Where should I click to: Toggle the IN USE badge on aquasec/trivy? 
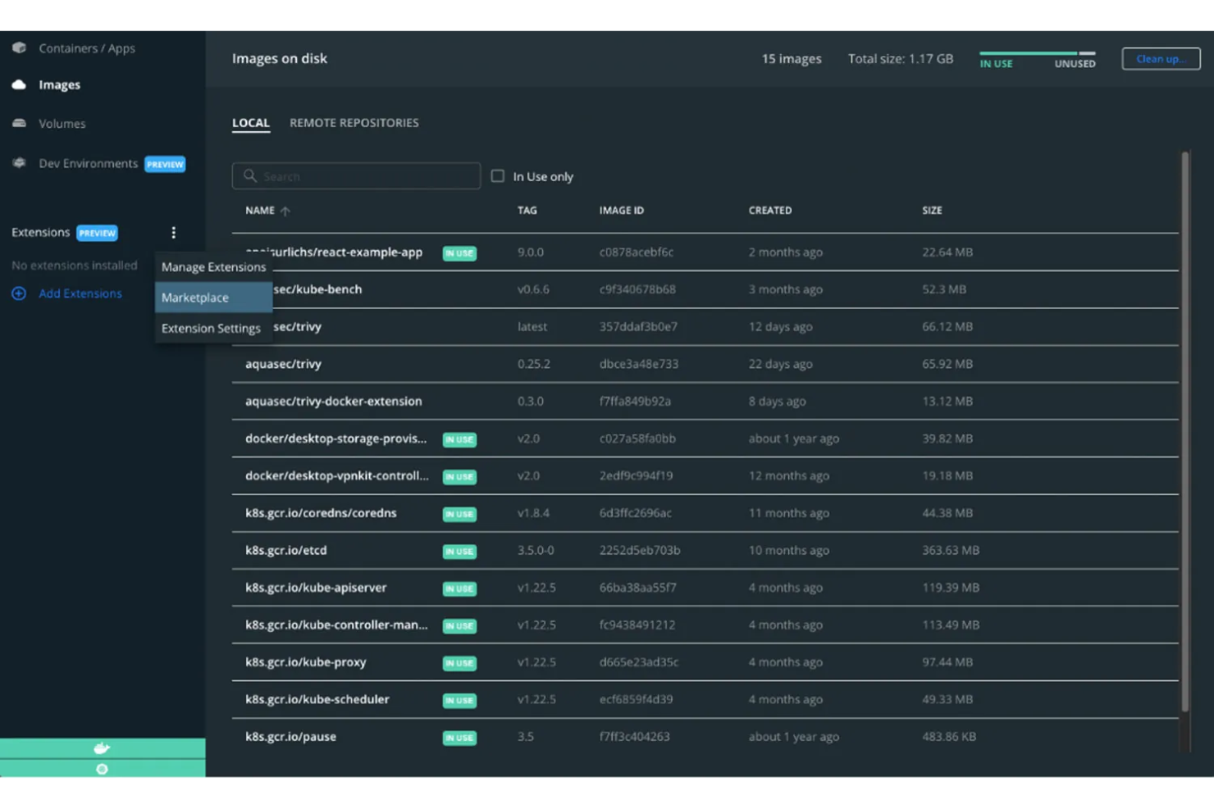[x=459, y=364]
